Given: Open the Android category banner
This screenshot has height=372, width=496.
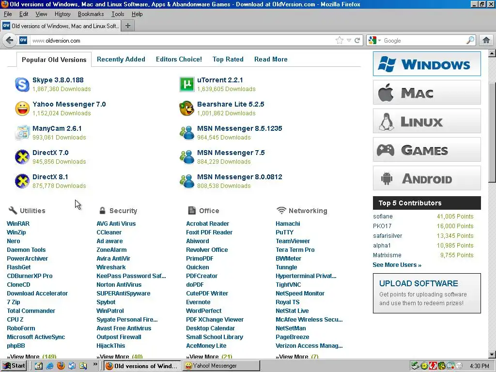Looking at the screenshot, I should (427, 178).
